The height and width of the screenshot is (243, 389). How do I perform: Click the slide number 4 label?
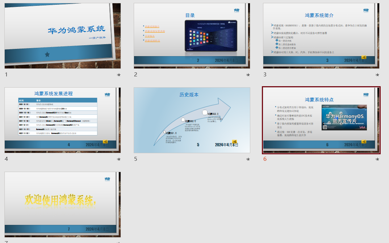tap(6, 159)
